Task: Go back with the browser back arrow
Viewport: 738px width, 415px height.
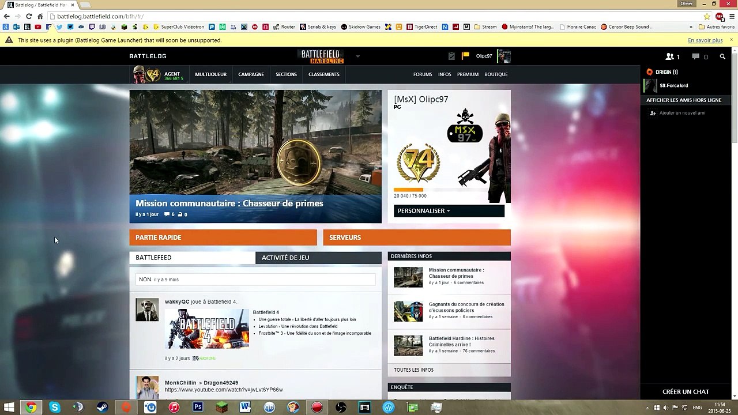Action: [x=7, y=16]
